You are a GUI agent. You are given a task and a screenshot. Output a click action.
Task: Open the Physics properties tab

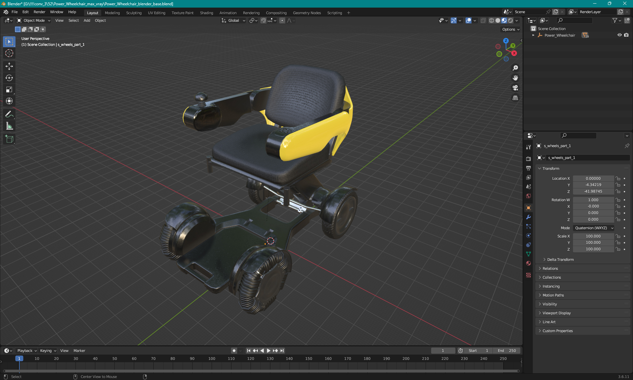click(x=528, y=236)
